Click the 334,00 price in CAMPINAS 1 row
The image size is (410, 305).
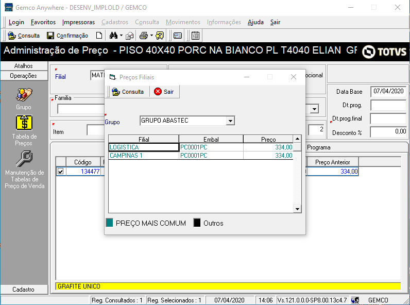268,156
